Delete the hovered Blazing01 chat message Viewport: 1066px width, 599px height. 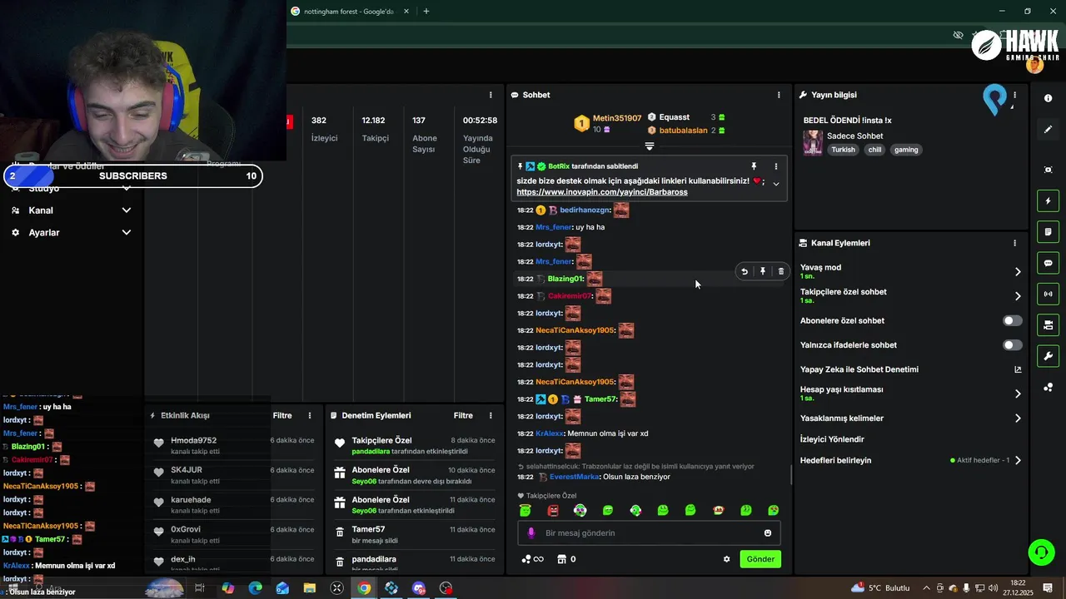[x=780, y=271]
